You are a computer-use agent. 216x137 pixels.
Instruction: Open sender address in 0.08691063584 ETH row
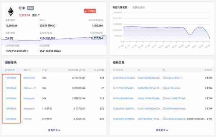point(149,119)
